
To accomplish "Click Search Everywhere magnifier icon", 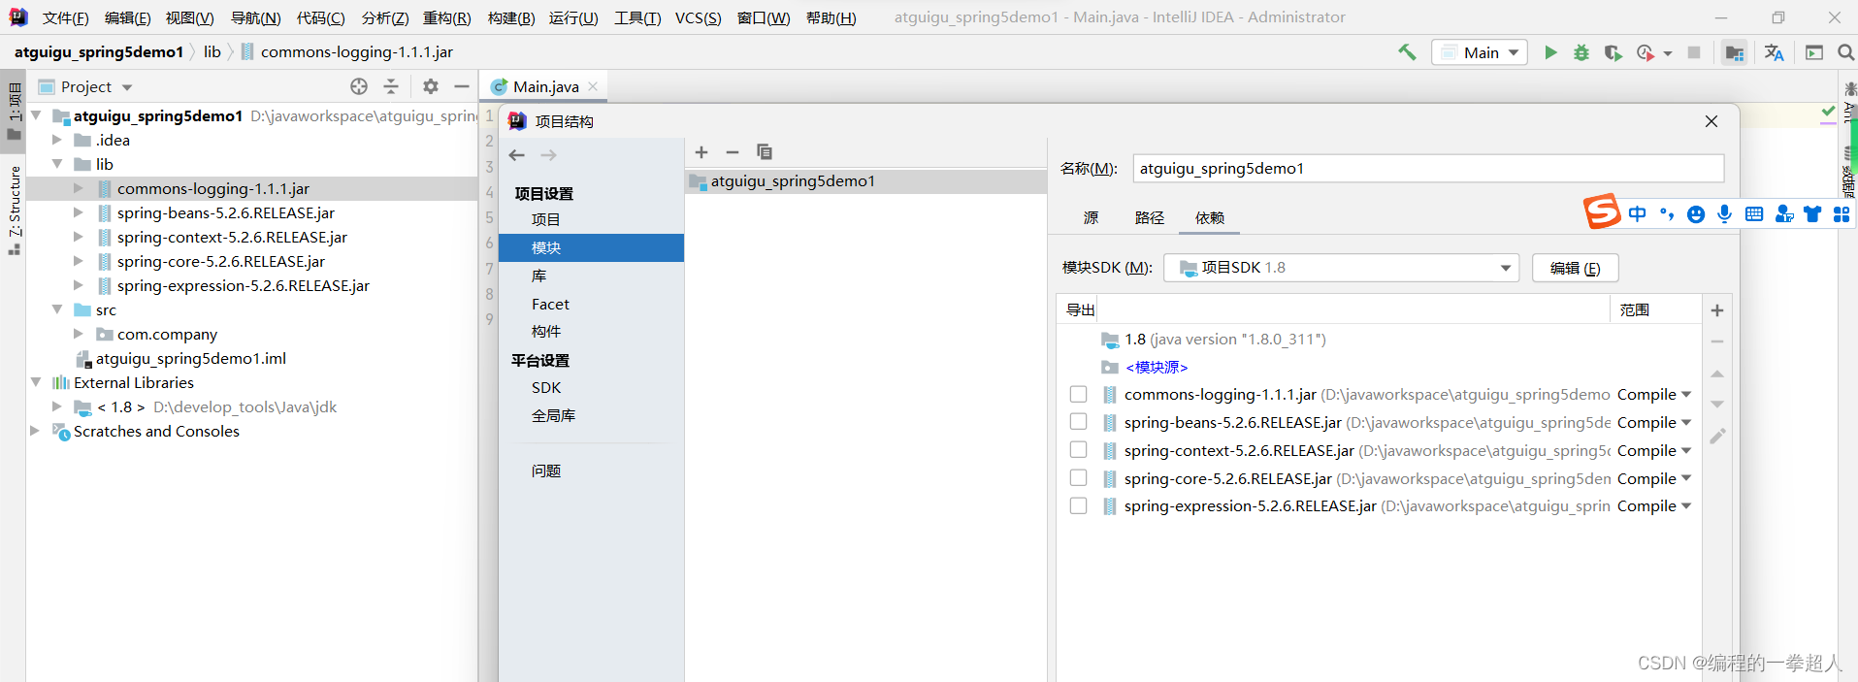I will tap(1845, 52).
